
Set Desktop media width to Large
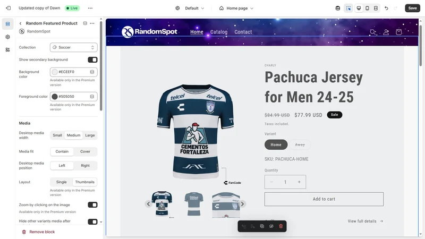(90, 135)
